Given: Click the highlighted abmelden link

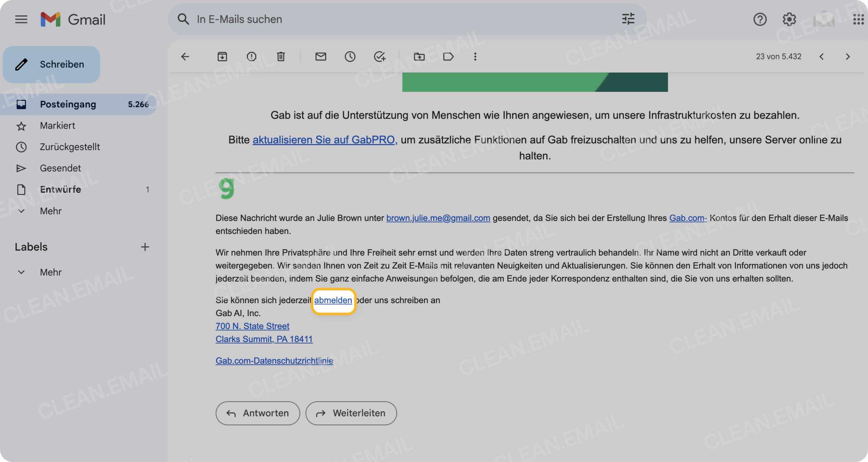Looking at the screenshot, I should click(x=333, y=300).
